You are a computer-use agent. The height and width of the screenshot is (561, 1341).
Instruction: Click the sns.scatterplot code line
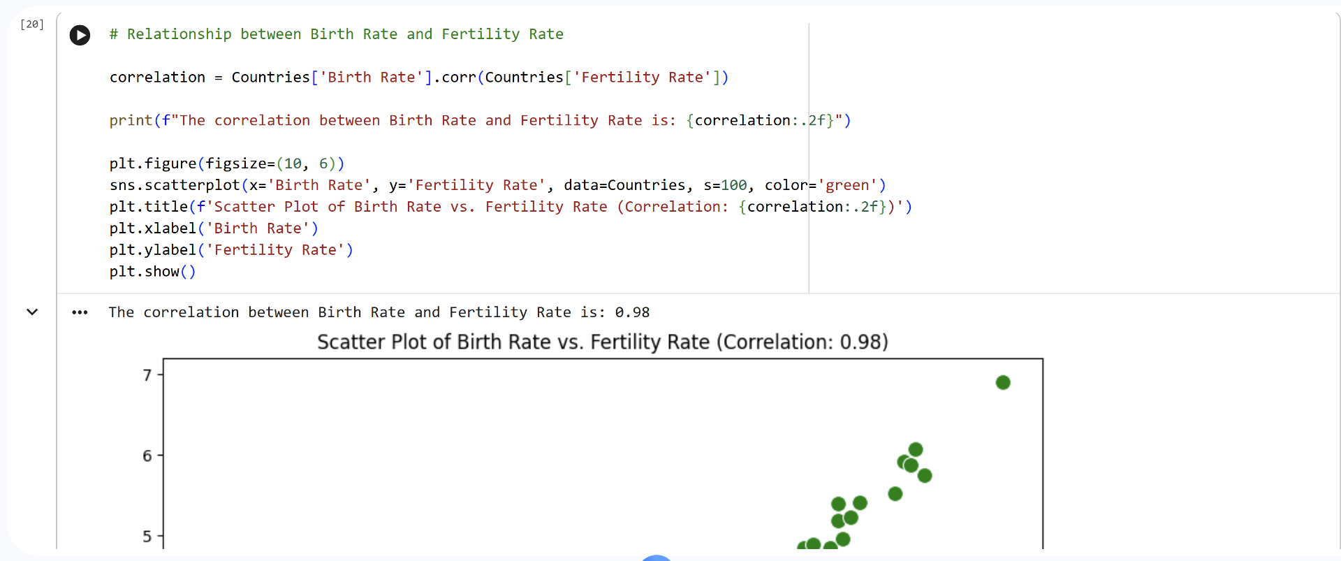[x=498, y=186]
